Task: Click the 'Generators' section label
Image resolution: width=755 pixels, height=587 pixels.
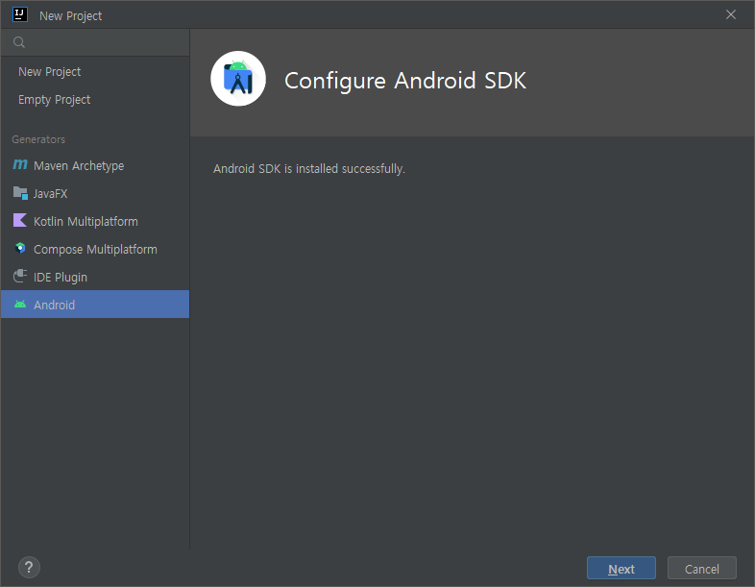Action: (38, 139)
